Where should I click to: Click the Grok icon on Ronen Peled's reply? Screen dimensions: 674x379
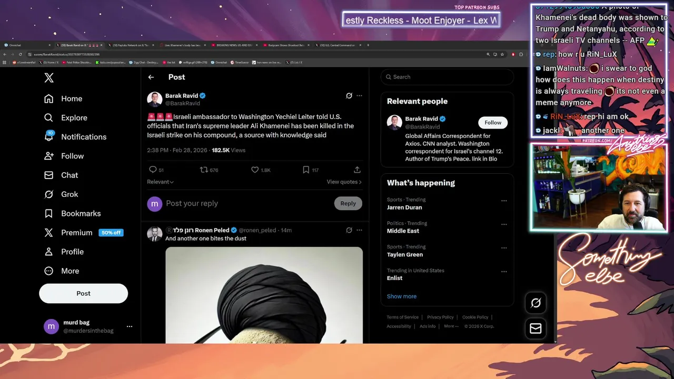pos(349,230)
